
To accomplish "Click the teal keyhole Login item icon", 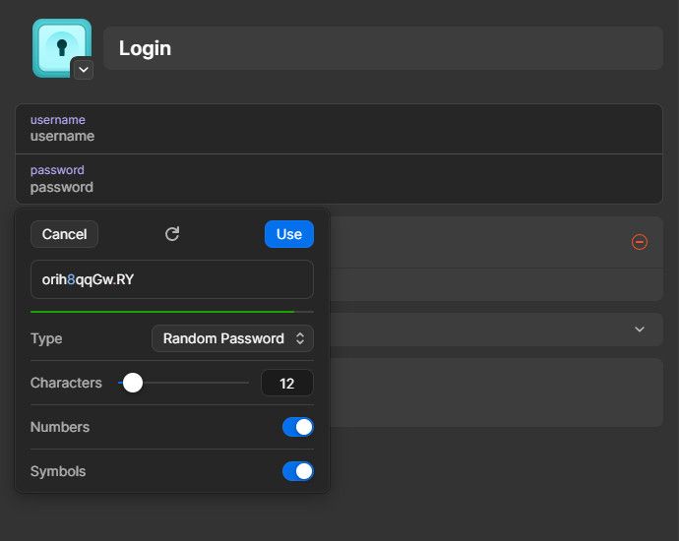I will tap(60, 45).
